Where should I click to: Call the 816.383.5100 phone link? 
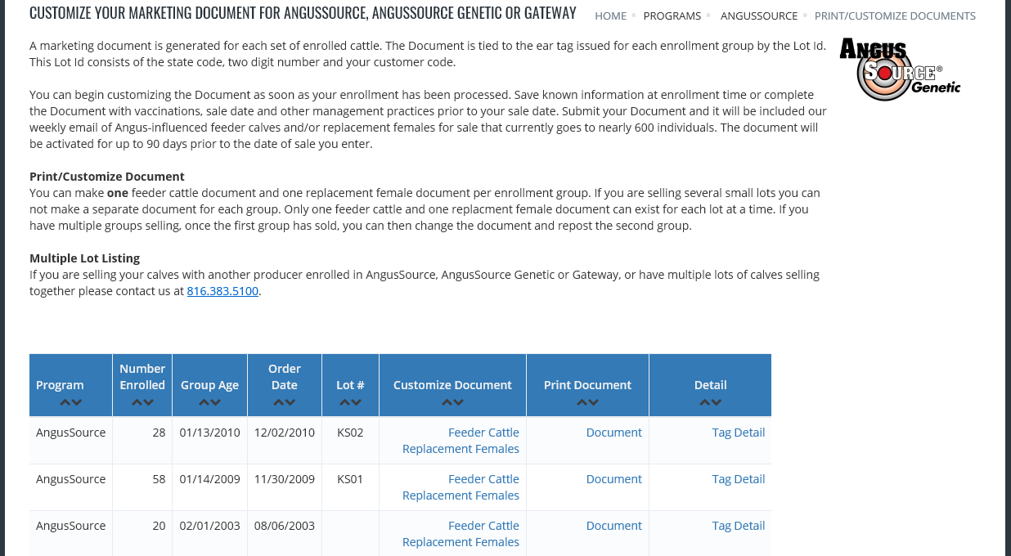pos(222,291)
